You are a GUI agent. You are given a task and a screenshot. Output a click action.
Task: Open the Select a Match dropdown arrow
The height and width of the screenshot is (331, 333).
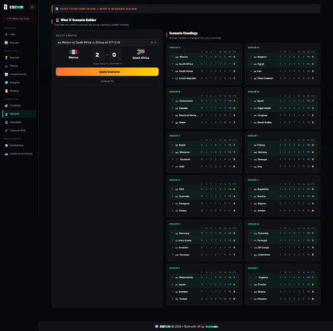coord(155,42)
